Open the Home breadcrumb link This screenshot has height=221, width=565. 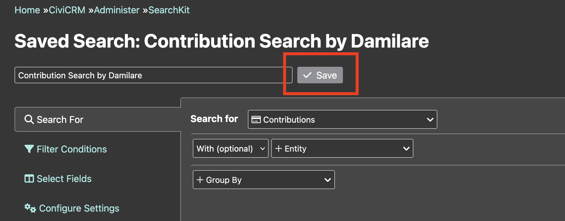point(27,10)
